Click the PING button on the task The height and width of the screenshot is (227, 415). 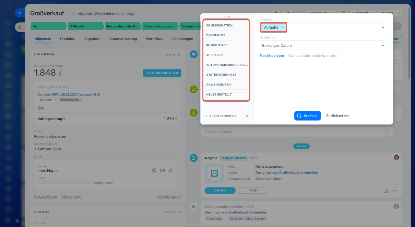pyautogui.click(x=253, y=190)
